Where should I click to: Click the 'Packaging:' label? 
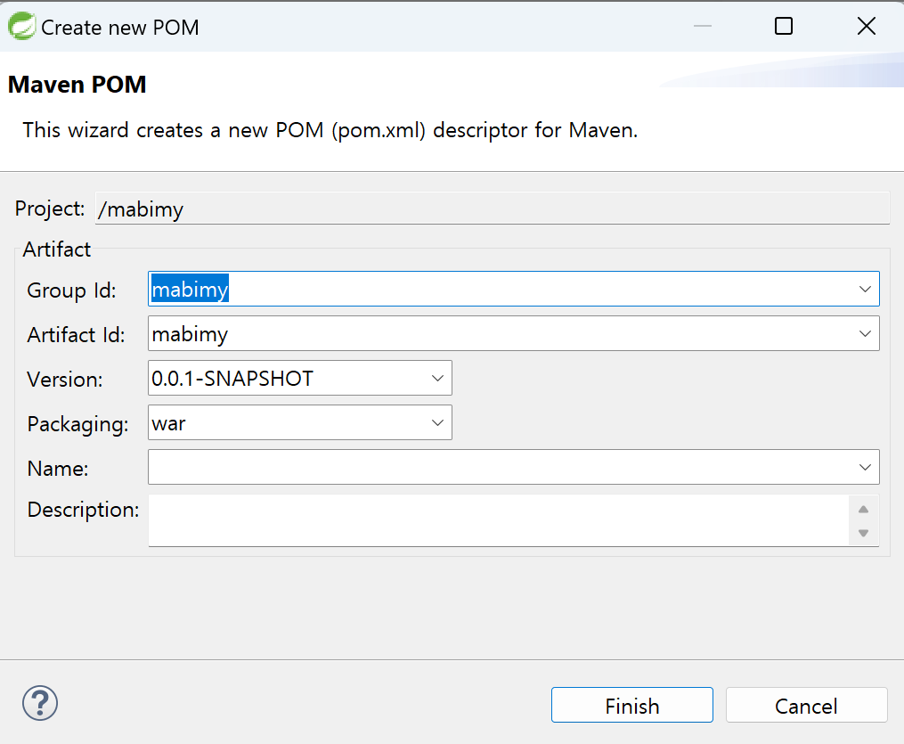[x=77, y=424]
